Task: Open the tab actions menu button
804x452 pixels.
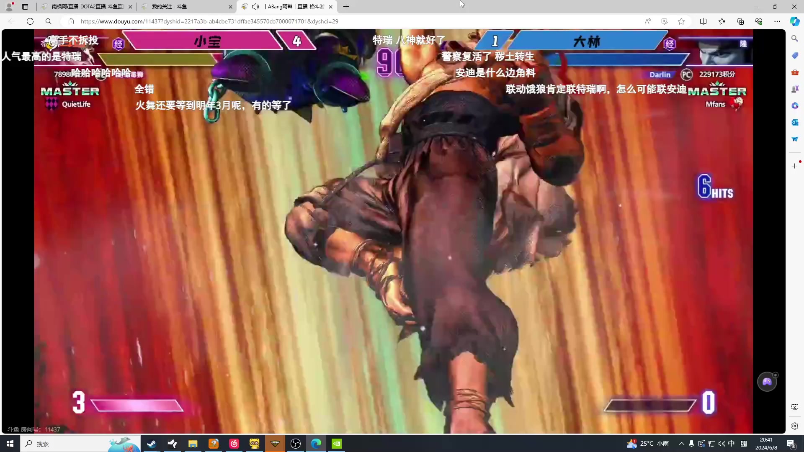Action: point(25,7)
